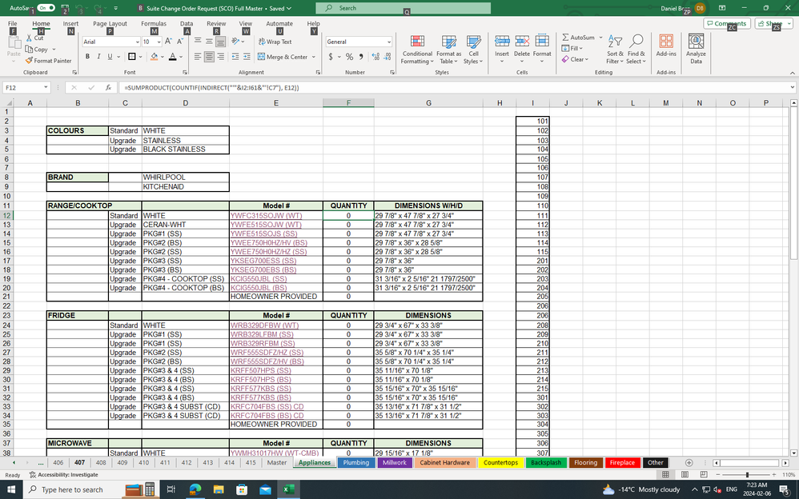The height and width of the screenshot is (499, 799).
Task: Open Cell Styles gallery
Action: tap(473, 50)
